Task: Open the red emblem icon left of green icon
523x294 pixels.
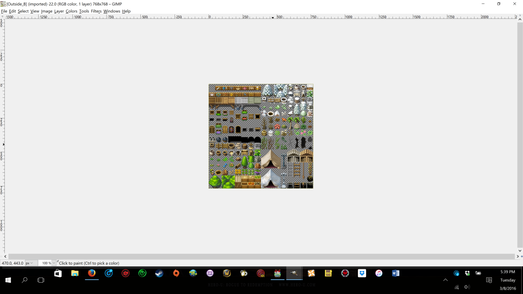Action: click(x=125, y=273)
